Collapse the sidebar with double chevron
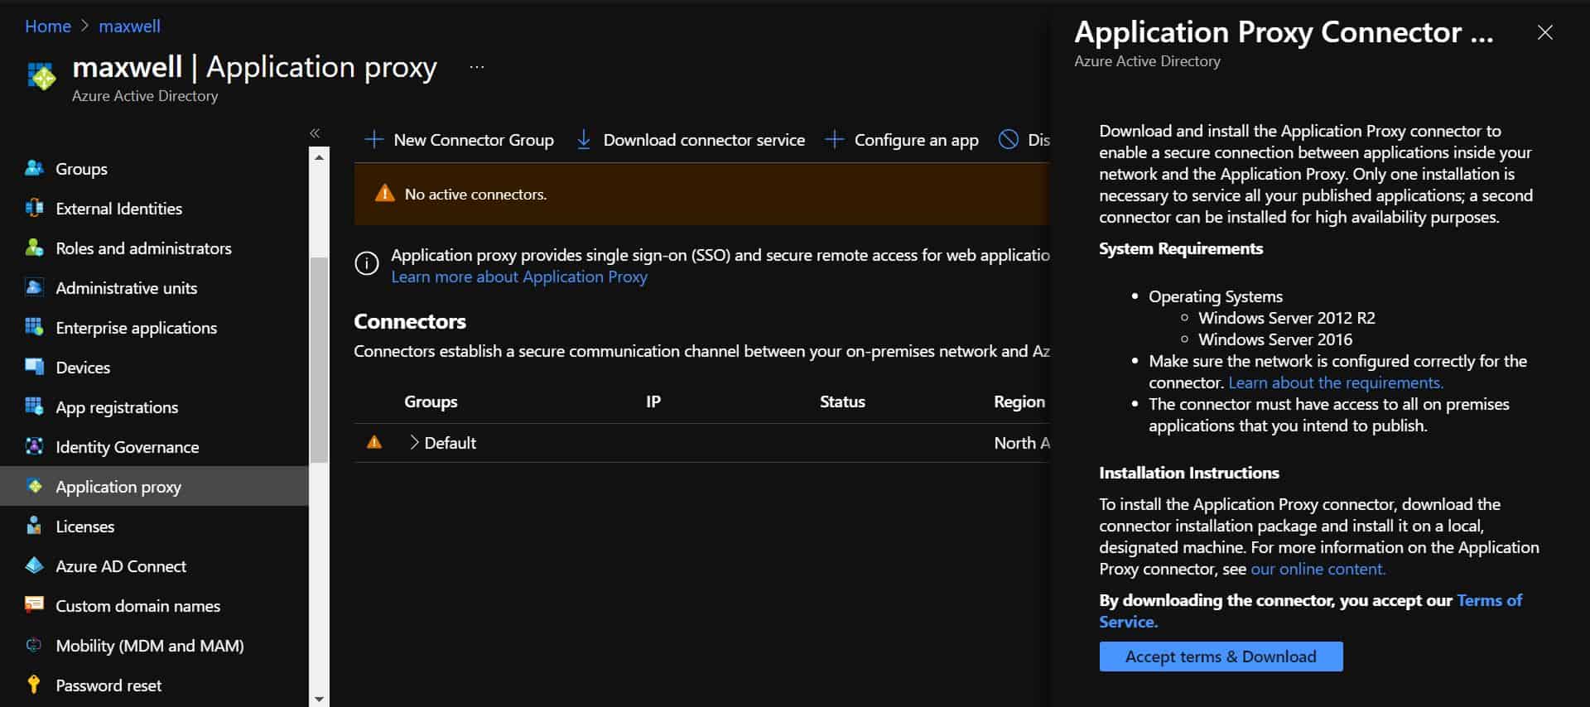This screenshot has width=1590, height=707. point(315,133)
